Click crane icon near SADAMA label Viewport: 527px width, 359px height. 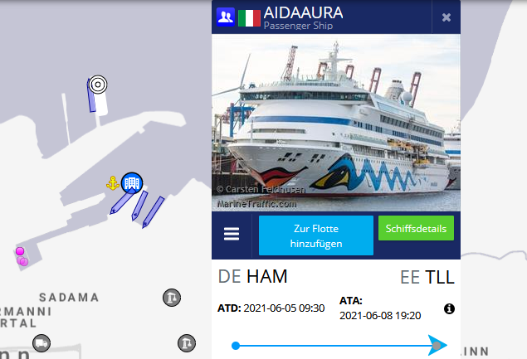coord(172,298)
